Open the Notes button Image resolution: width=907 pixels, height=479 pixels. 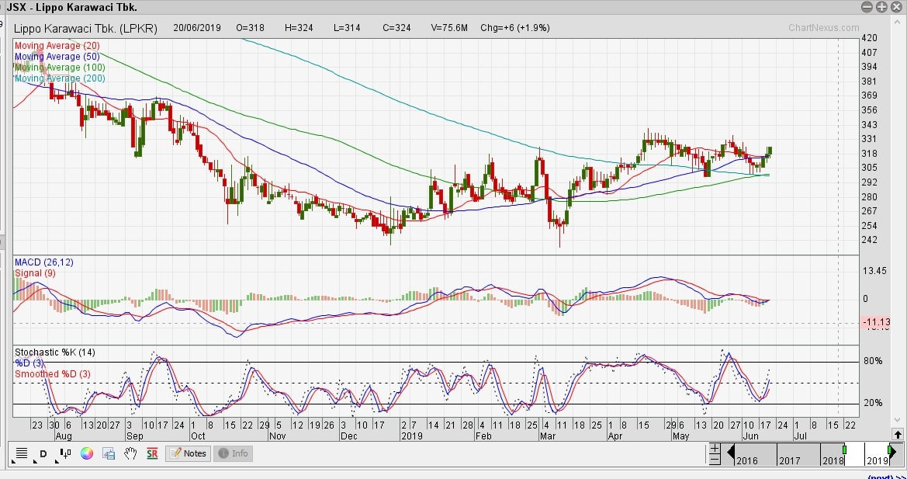(x=188, y=453)
